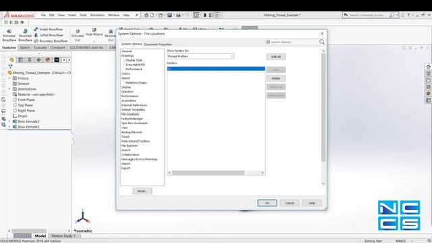Image resolution: width=432 pixels, height=243 pixels.
Task: Open the Appearances icon on task pane
Action: (428, 94)
